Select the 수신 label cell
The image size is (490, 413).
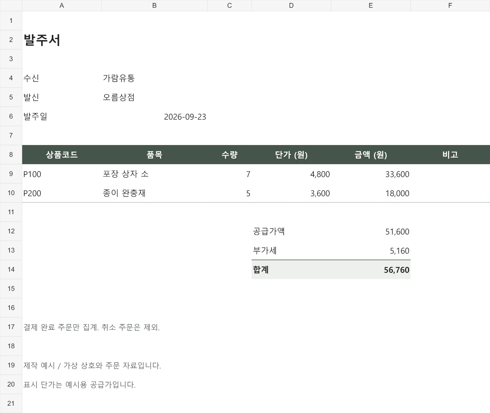click(62, 78)
